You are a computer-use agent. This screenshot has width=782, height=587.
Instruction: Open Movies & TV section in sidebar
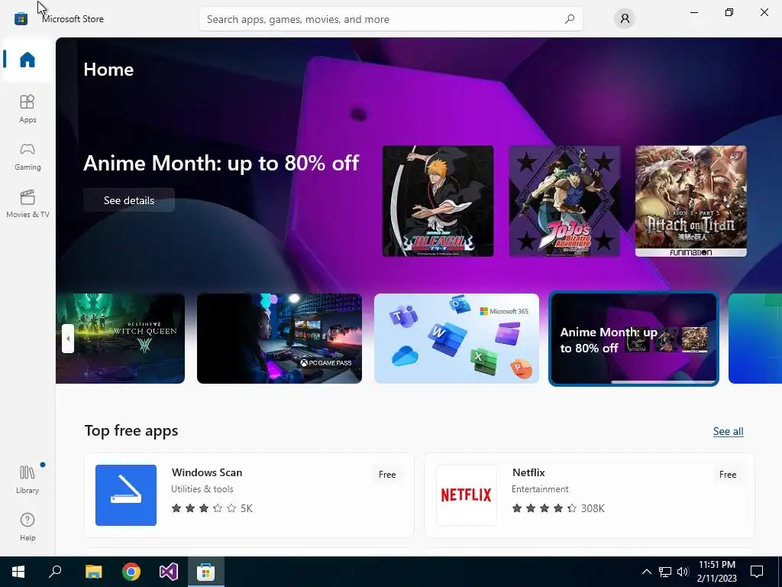27,203
